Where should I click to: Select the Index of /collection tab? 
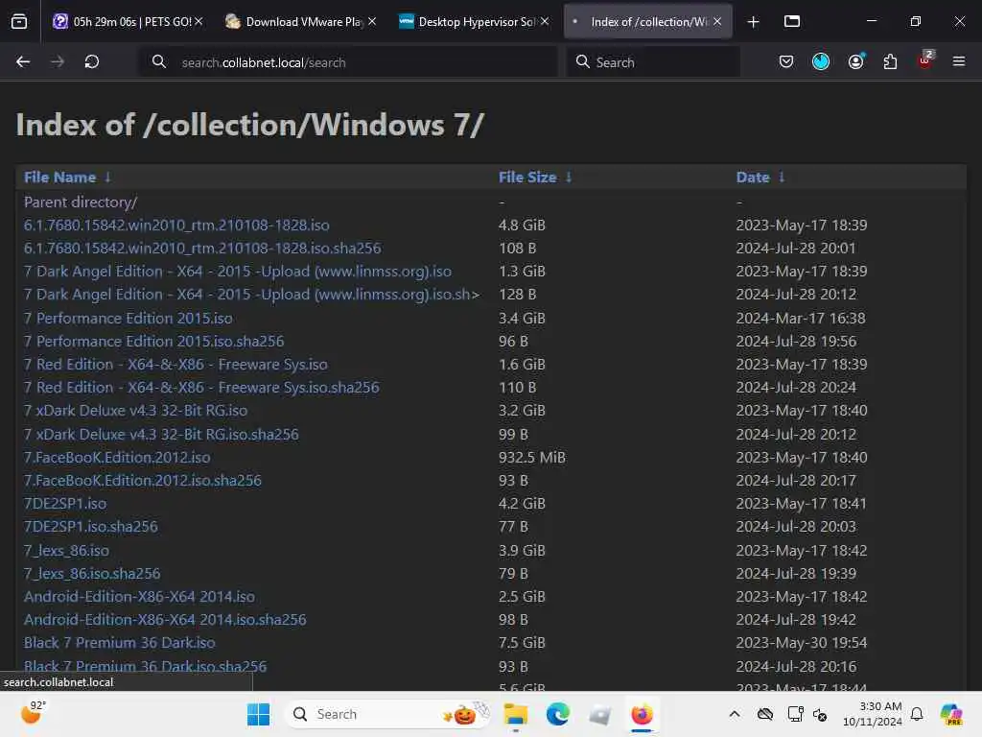[648, 21]
